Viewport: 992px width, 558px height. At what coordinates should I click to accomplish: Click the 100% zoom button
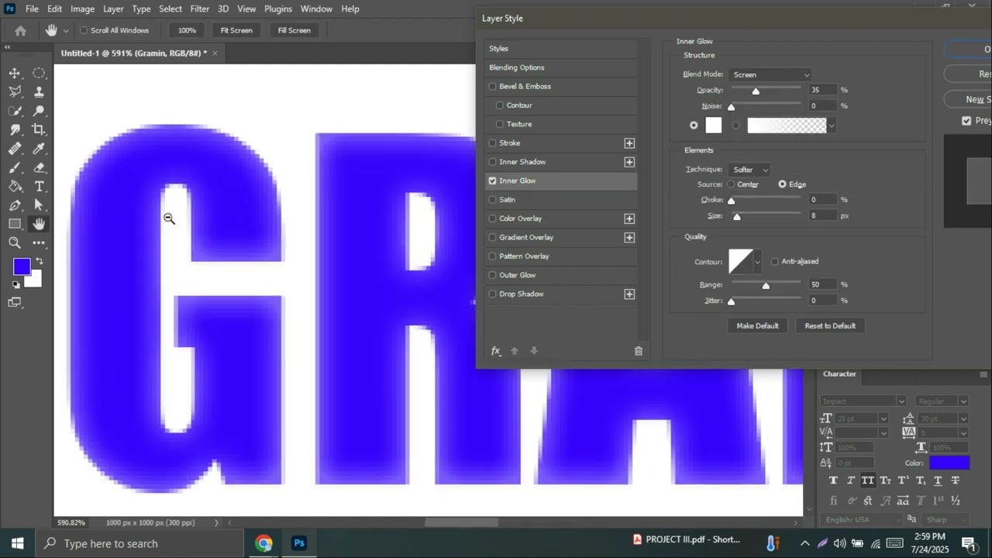coord(187,30)
